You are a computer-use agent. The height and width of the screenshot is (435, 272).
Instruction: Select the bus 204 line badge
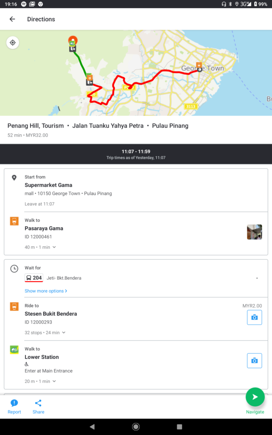pyautogui.click(x=34, y=278)
